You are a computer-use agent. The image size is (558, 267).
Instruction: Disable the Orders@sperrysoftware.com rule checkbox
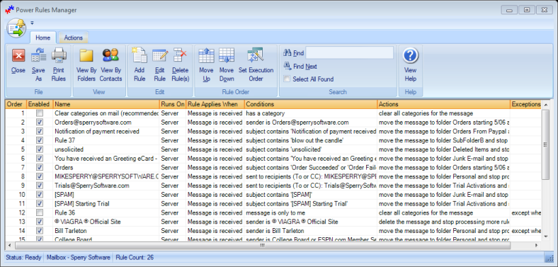coord(40,122)
